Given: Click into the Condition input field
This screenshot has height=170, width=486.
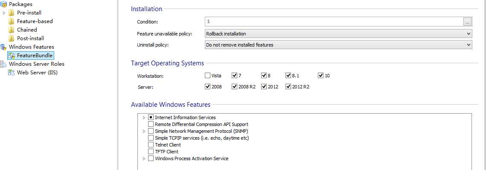Looking at the screenshot, I should 334,21.
